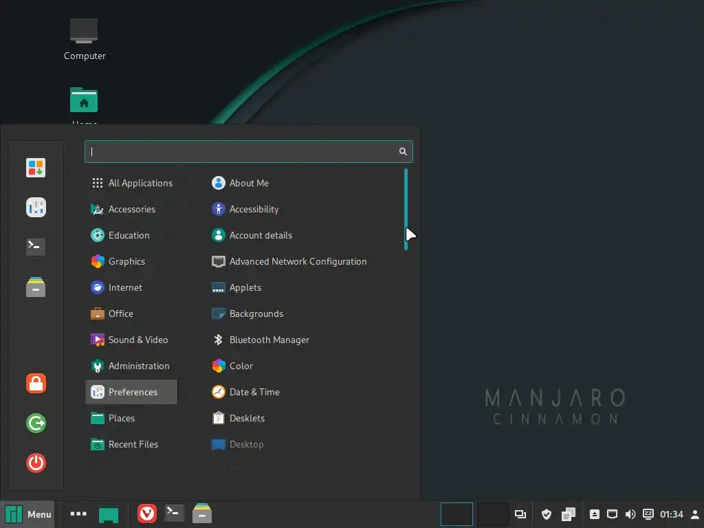
Task: Open file manager from favorites sidebar
Action: (x=36, y=287)
